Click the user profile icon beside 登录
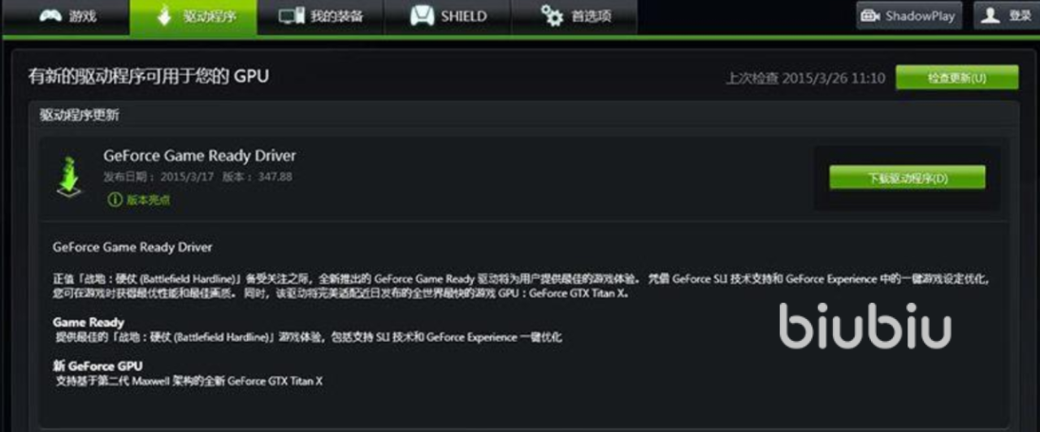 pyautogui.click(x=990, y=15)
